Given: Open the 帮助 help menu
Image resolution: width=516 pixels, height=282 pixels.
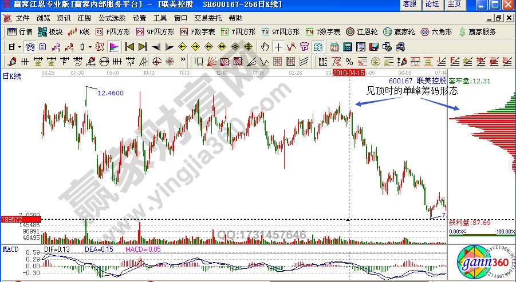Looking at the screenshot, I should point(235,18).
